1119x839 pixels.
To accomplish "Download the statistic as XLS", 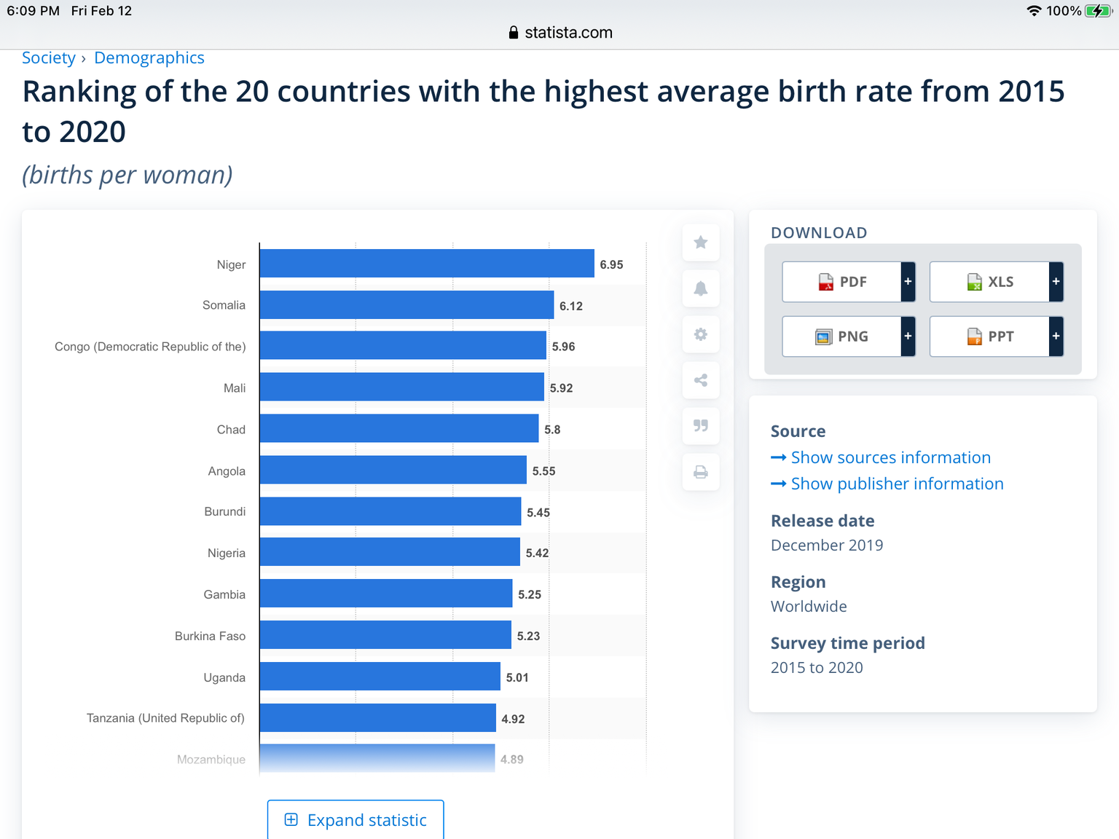I will [x=989, y=282].
